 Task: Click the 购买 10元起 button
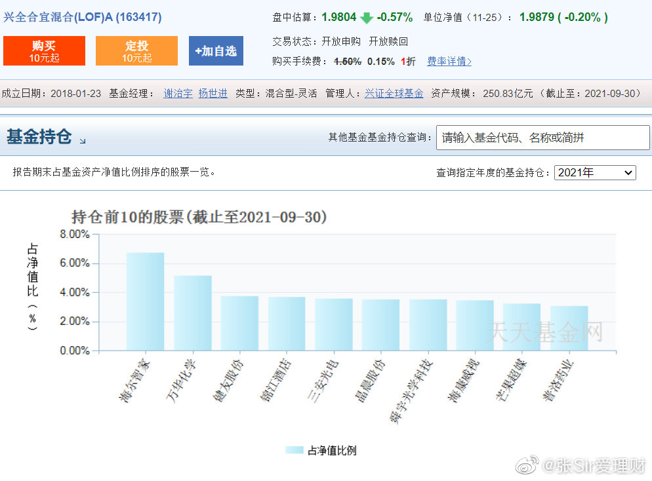(44, 50)
